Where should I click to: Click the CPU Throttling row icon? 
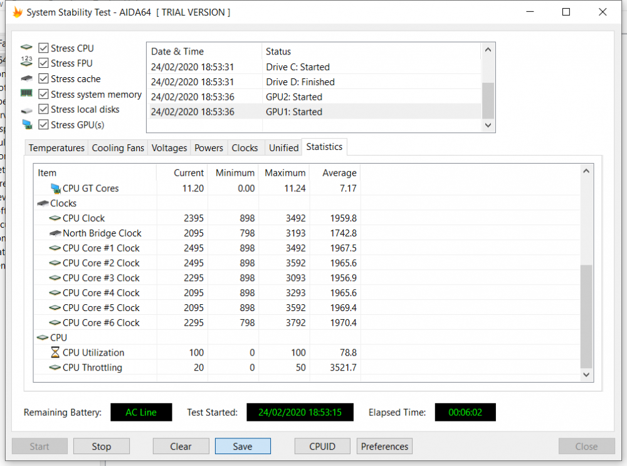55,368
